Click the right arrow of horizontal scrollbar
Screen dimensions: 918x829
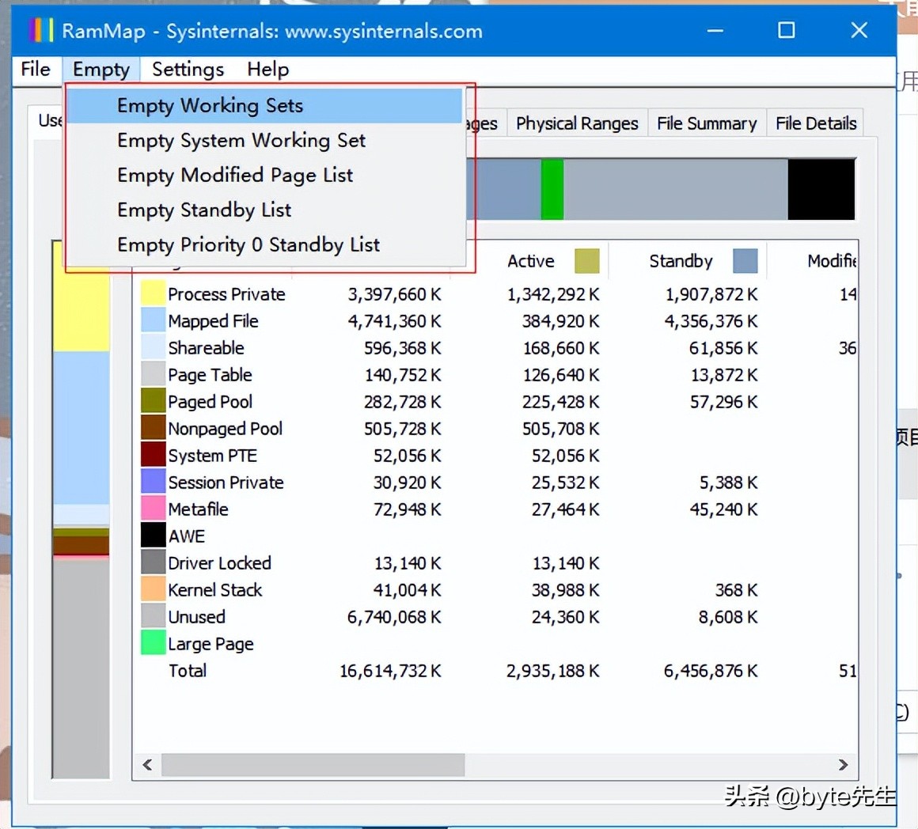coord(843,765)
